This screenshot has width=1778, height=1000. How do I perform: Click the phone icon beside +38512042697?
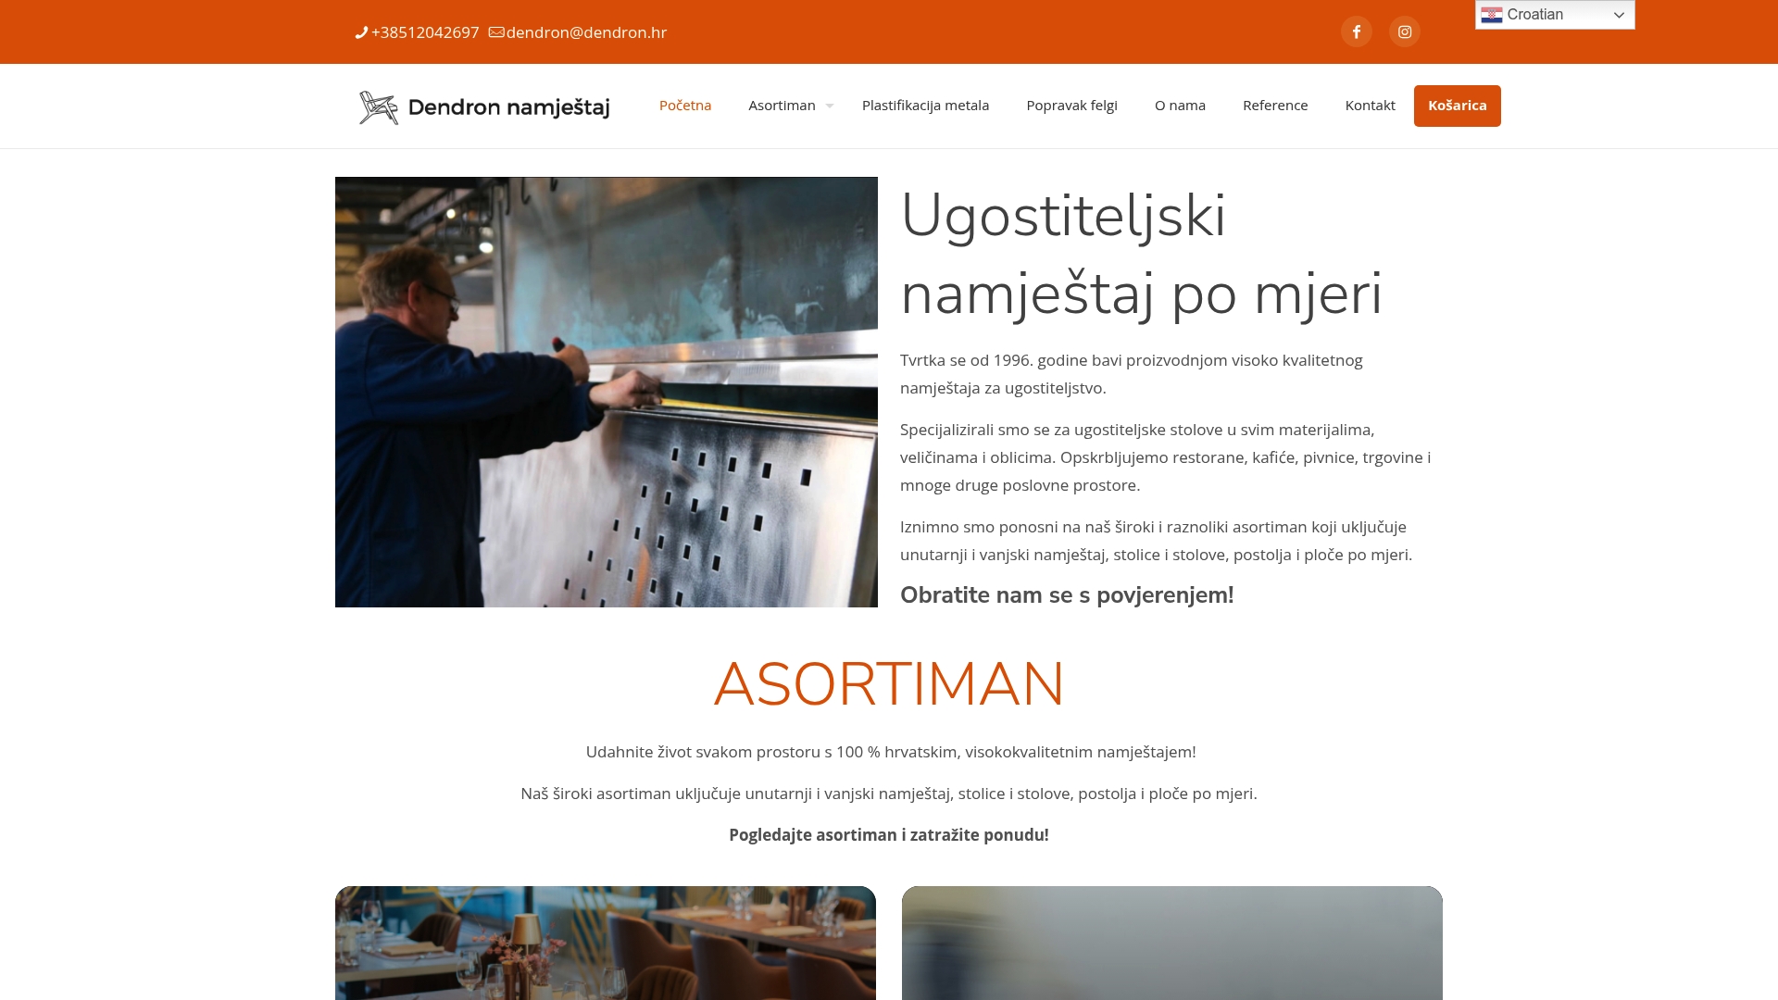(x=361, y=32)
